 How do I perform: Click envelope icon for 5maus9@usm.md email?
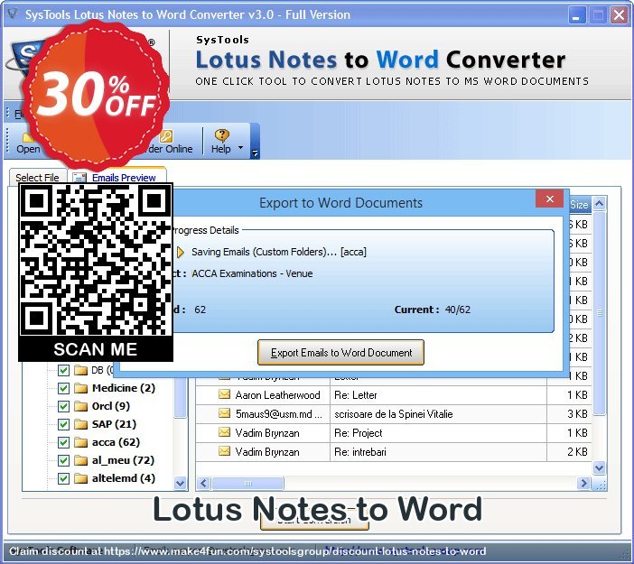[224, 413]
